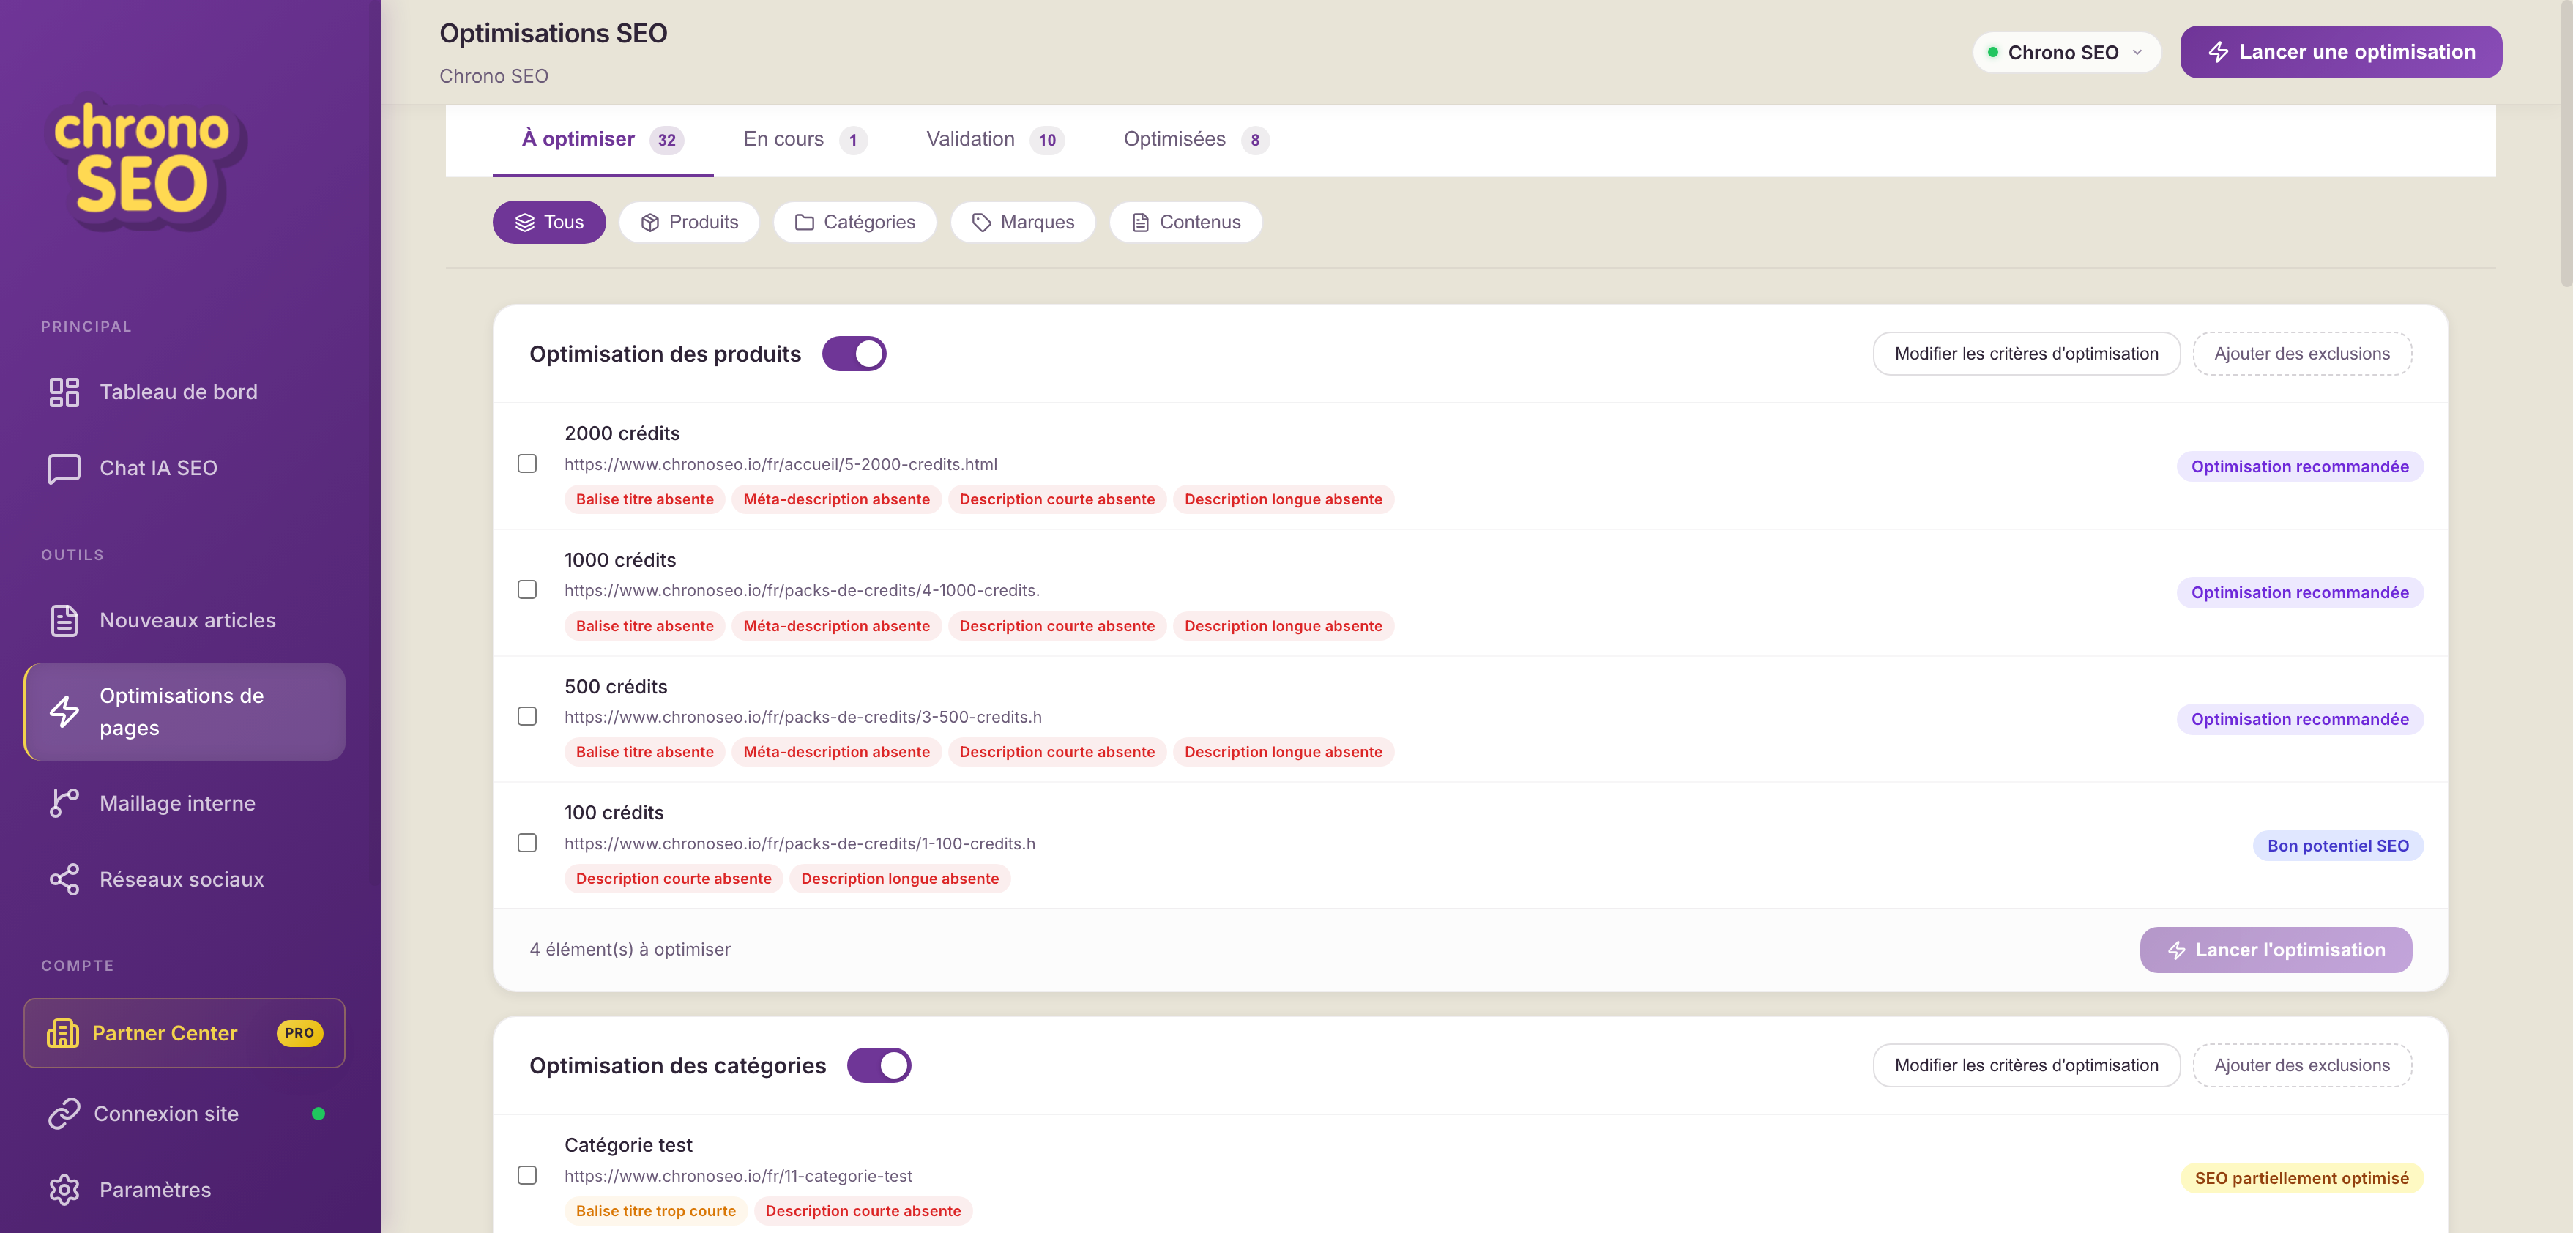Open the 2000-credits.html URL
This screenshot has height=1233, width=2573.
click(780, 465)
